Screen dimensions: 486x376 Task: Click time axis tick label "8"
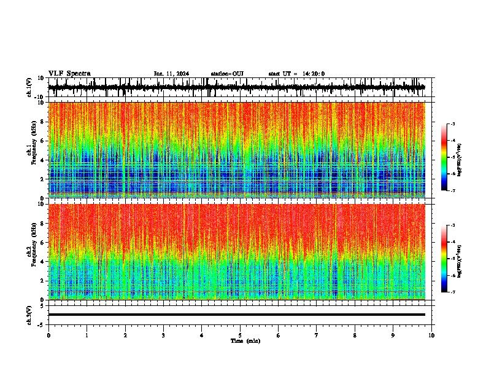[x=355, y=335]
